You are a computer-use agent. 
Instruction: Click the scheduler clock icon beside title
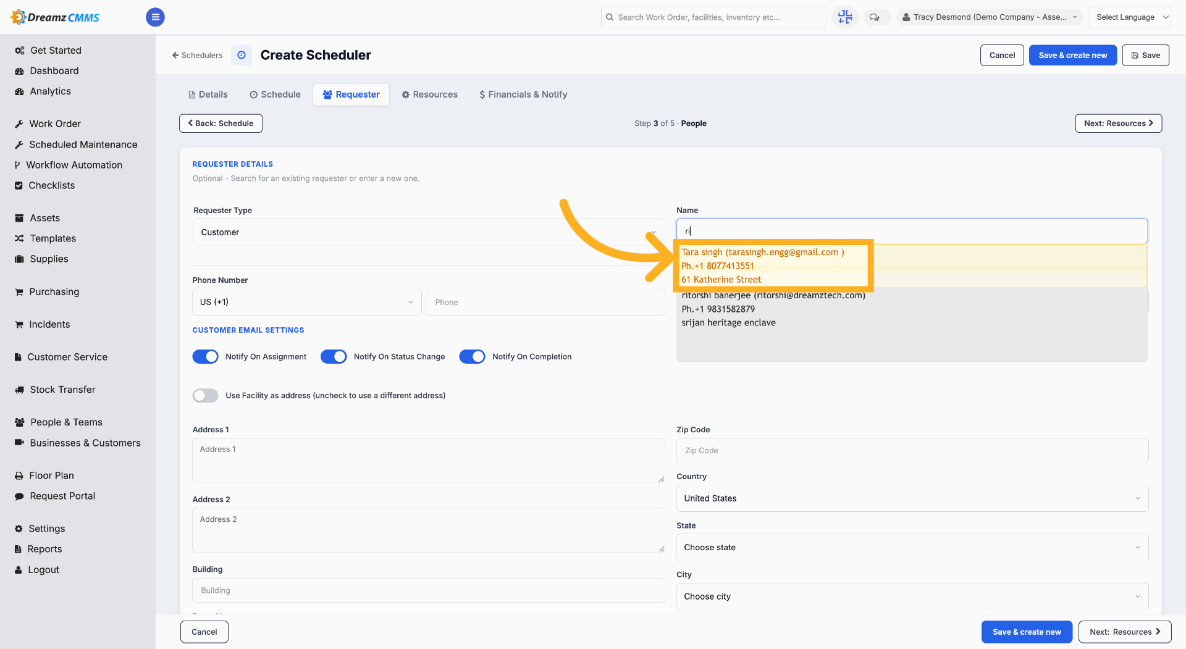click(242, 55)
